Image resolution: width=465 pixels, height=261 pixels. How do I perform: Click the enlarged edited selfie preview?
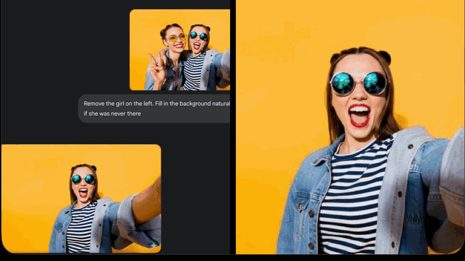pos(350,127)
